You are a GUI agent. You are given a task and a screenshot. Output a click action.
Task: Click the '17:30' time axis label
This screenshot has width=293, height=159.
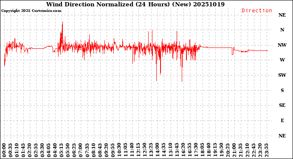(196, 151)
